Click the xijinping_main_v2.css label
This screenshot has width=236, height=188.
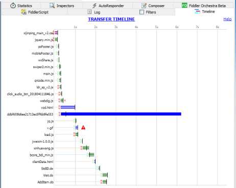(x=38, y=33)
